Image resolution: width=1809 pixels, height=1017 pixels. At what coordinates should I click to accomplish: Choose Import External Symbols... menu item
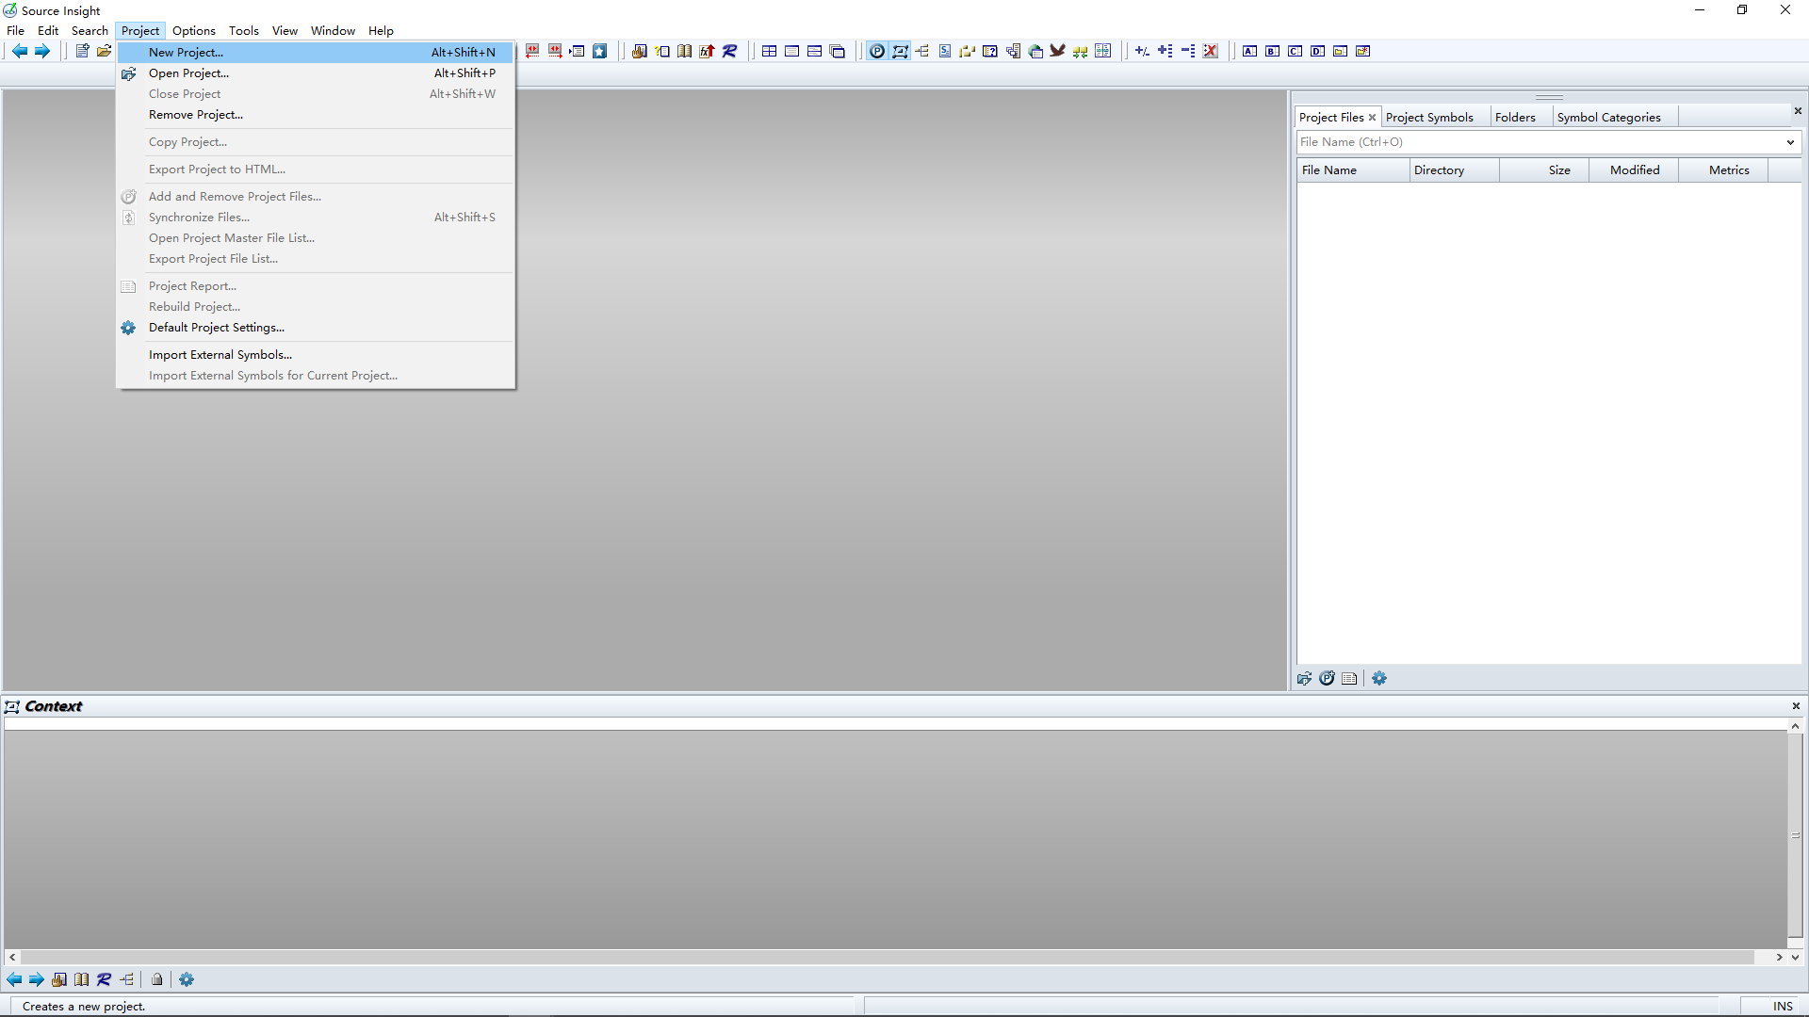point(316,355)
